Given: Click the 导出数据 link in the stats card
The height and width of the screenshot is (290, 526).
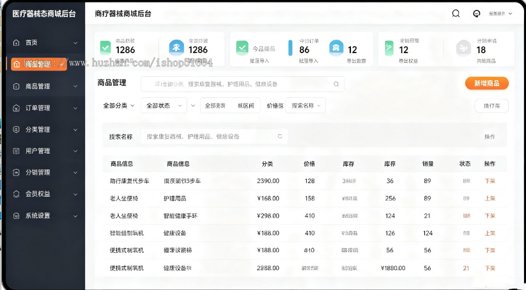Looking at the screenshot, I should [356, 61].
